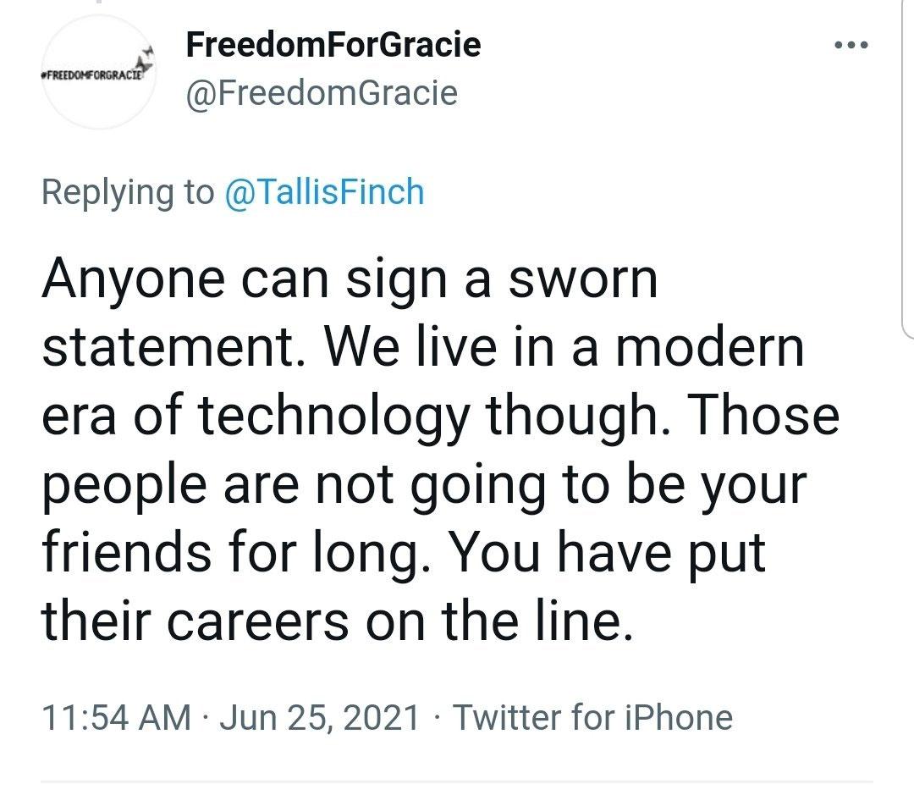Viewport: 914px width, 795px height.
Task: Click the 11:54 AM timestamp
Action: pyautogui.click(x=116, y=716)
